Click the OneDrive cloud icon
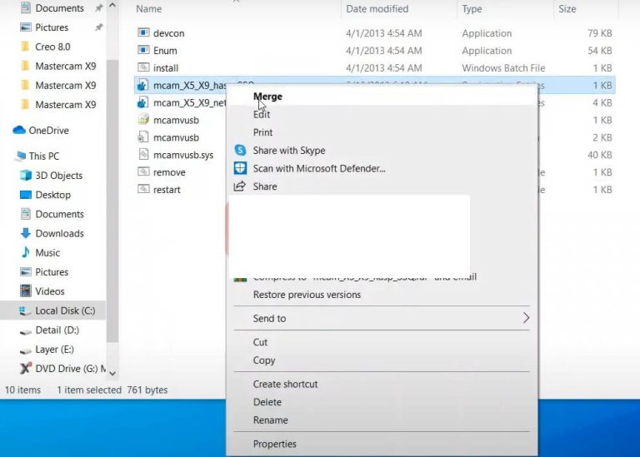 tap(19, 131)
